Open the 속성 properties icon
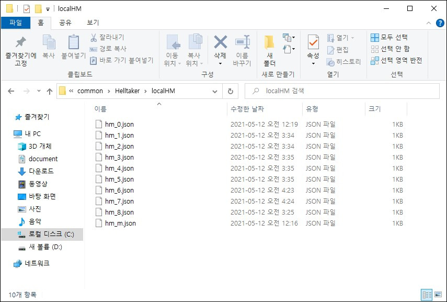447x302 pixels. (x=313, y=42)
